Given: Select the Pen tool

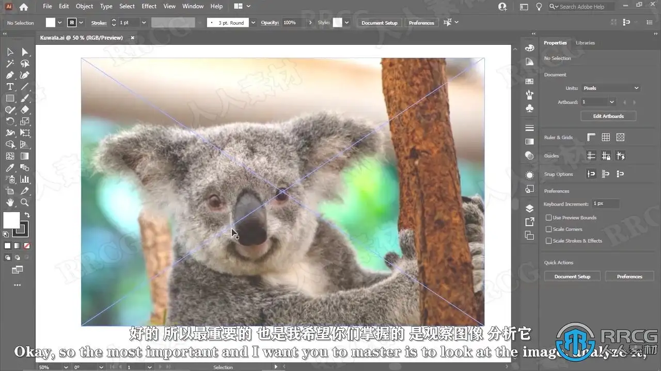Looking at the screenshot, I should tap(10, 75).
